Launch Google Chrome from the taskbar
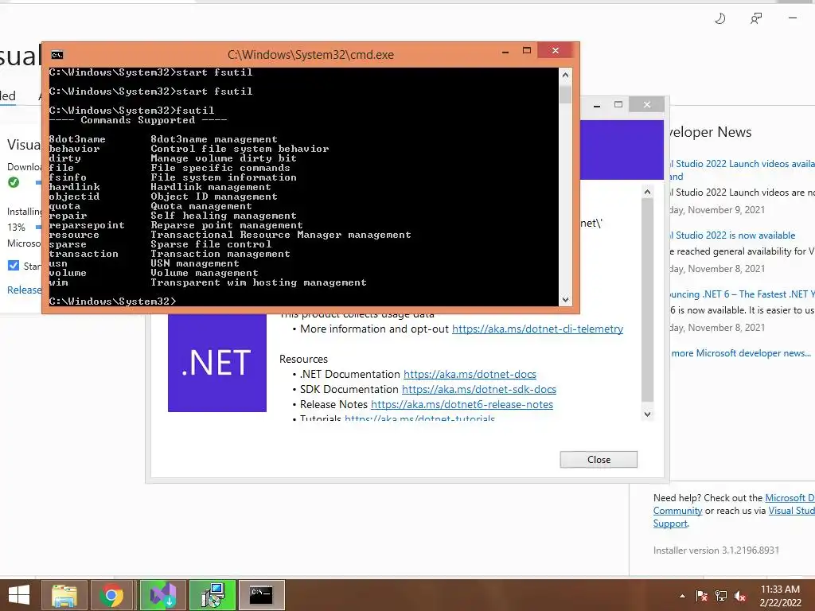 [111, 595]
